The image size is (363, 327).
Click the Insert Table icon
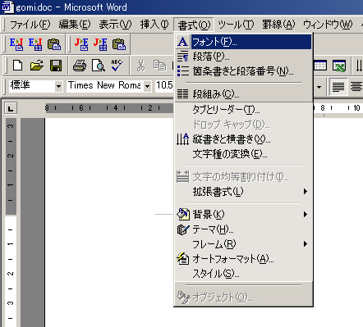coord(320,66)
